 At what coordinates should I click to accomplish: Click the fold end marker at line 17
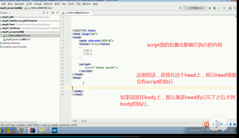click(71, 71)
